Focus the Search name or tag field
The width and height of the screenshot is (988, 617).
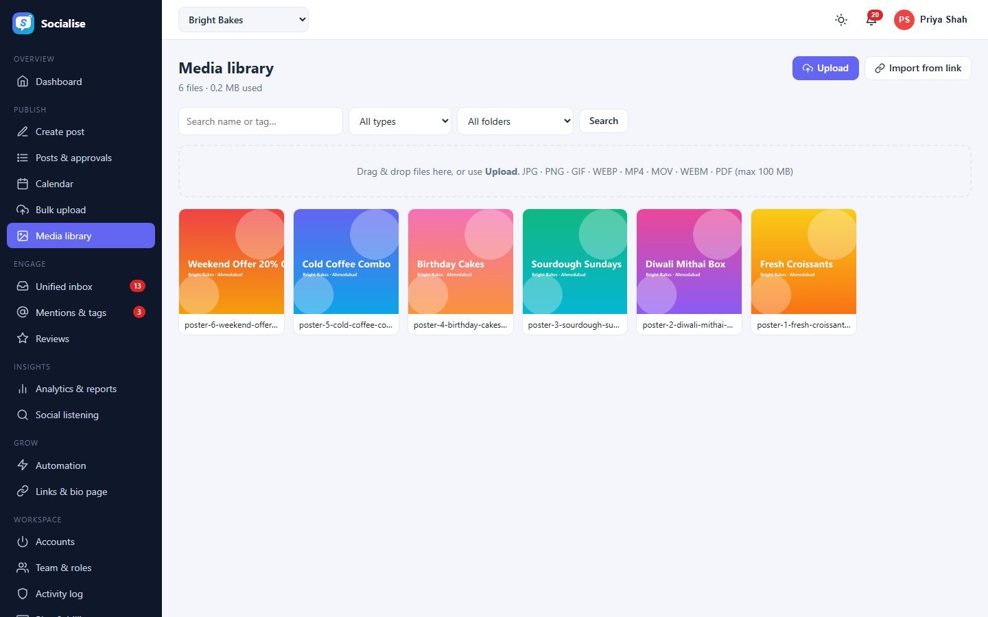pos(261,121)
